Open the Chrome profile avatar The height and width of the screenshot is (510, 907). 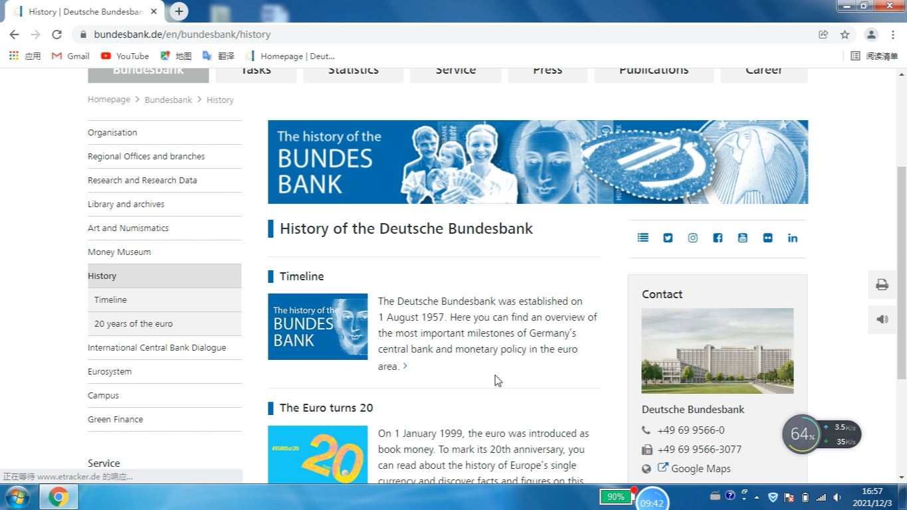tap(871, 35)
